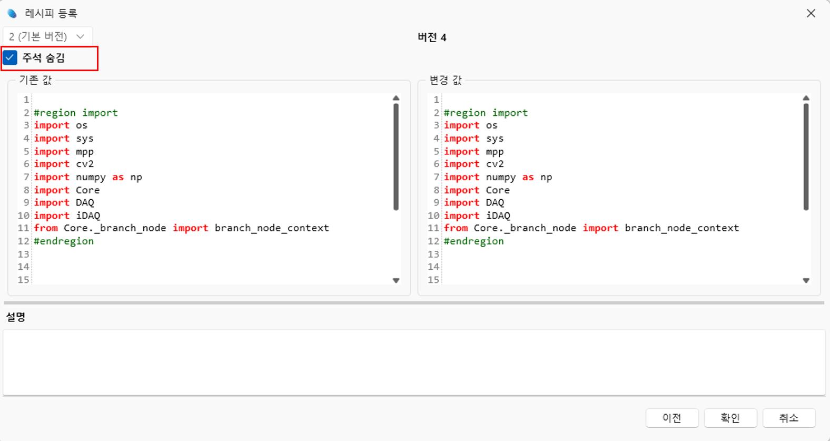
Task: Focus the 설명 description text box
Action: tap(414, 362)
